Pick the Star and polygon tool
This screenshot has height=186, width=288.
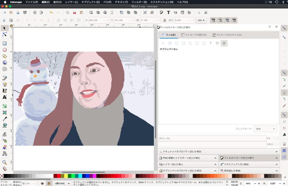(5, 56)
